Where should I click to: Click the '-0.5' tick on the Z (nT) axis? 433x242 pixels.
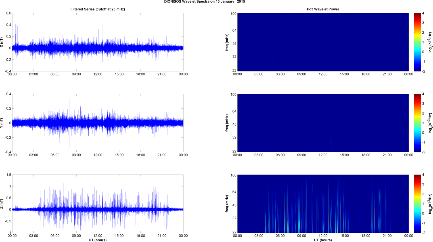tap(8, 221)
